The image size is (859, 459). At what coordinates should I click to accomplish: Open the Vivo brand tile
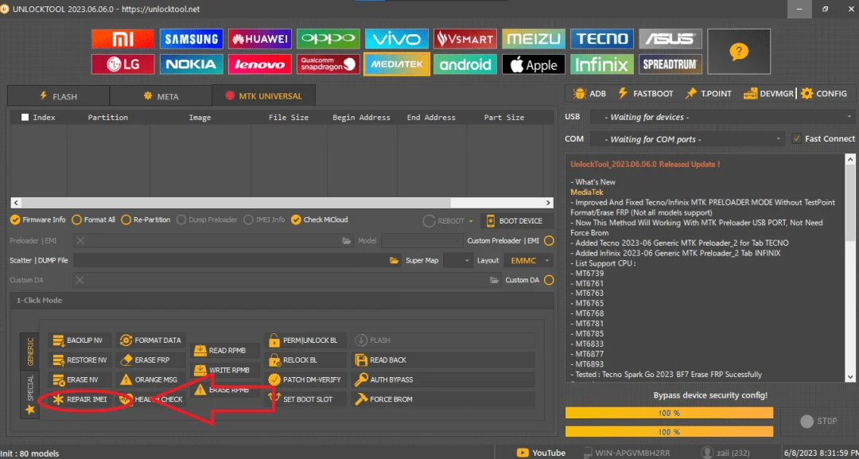[397, 38]
